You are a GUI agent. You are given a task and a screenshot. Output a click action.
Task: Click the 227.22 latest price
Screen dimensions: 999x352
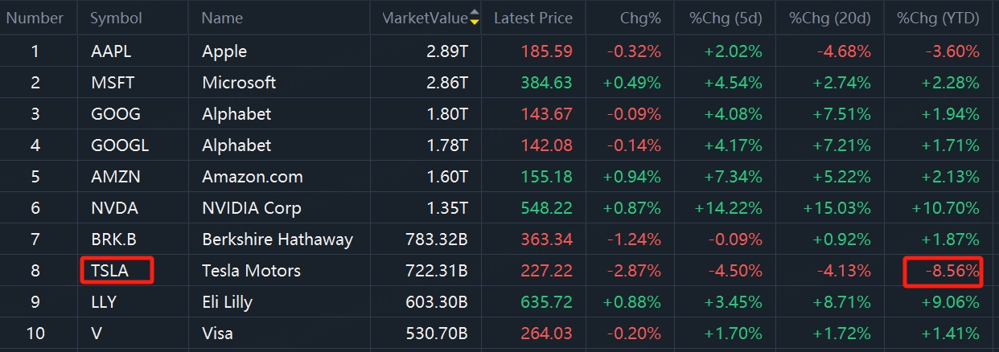click(x=547, y=271)
